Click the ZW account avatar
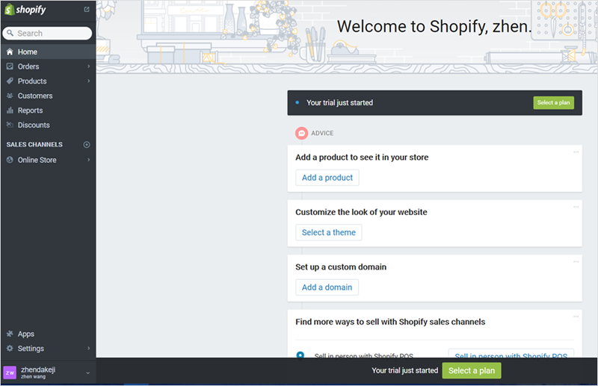This screenshot has height=386, width=598. 10,373
